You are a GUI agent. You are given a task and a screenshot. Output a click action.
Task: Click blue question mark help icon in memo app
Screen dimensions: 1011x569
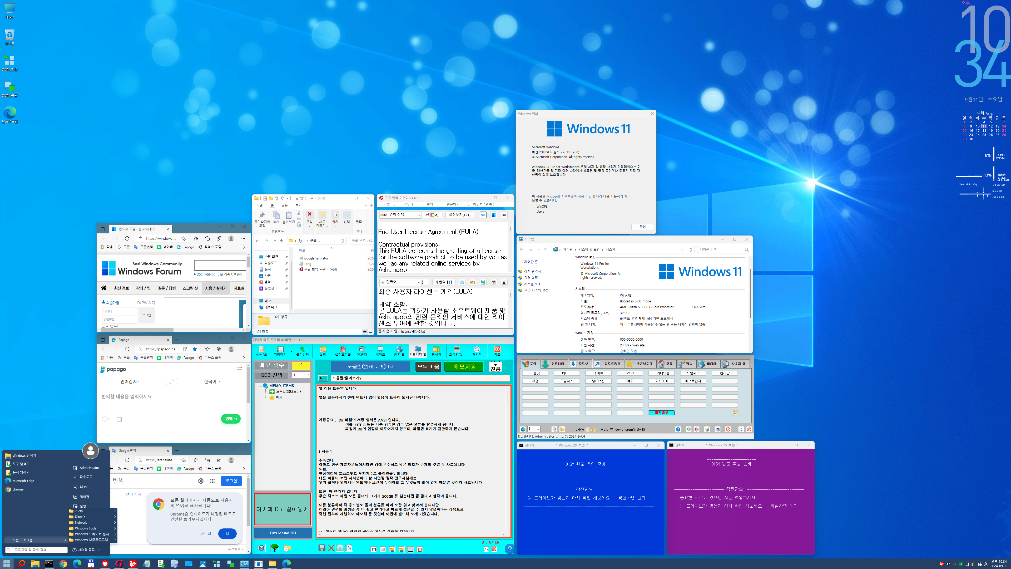coord(509,549)
